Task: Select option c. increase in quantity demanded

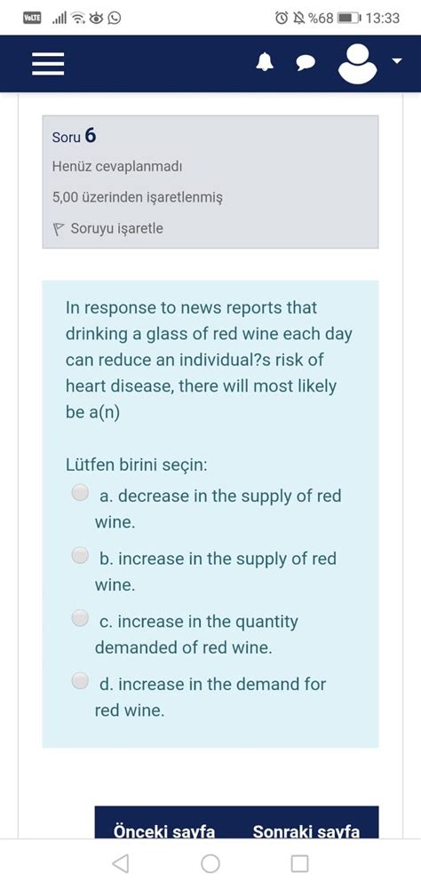Action: [80, 617]
